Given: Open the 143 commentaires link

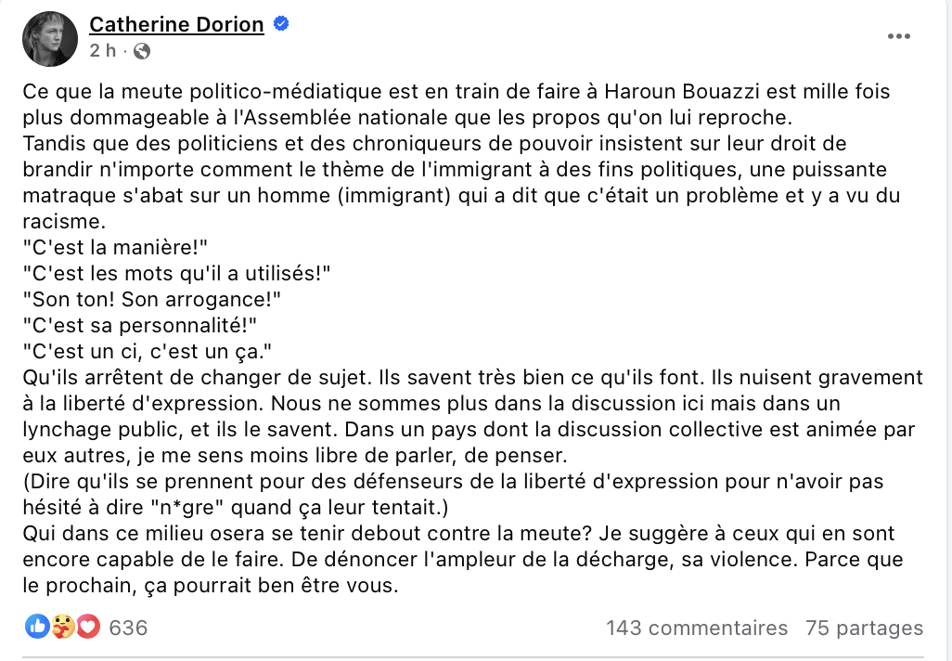Looking at the screenshot, I should coord(697,628).
